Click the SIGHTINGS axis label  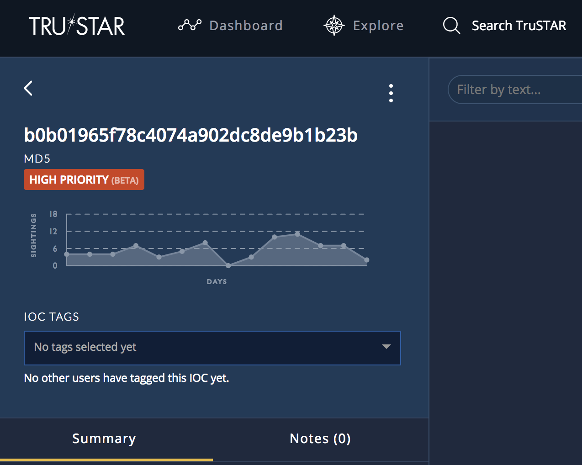pyautogui.click(x=33, y=235)
